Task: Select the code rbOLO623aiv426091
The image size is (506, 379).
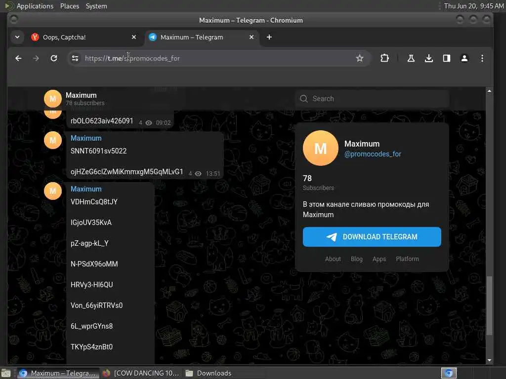Action: [x=102, y=121]
